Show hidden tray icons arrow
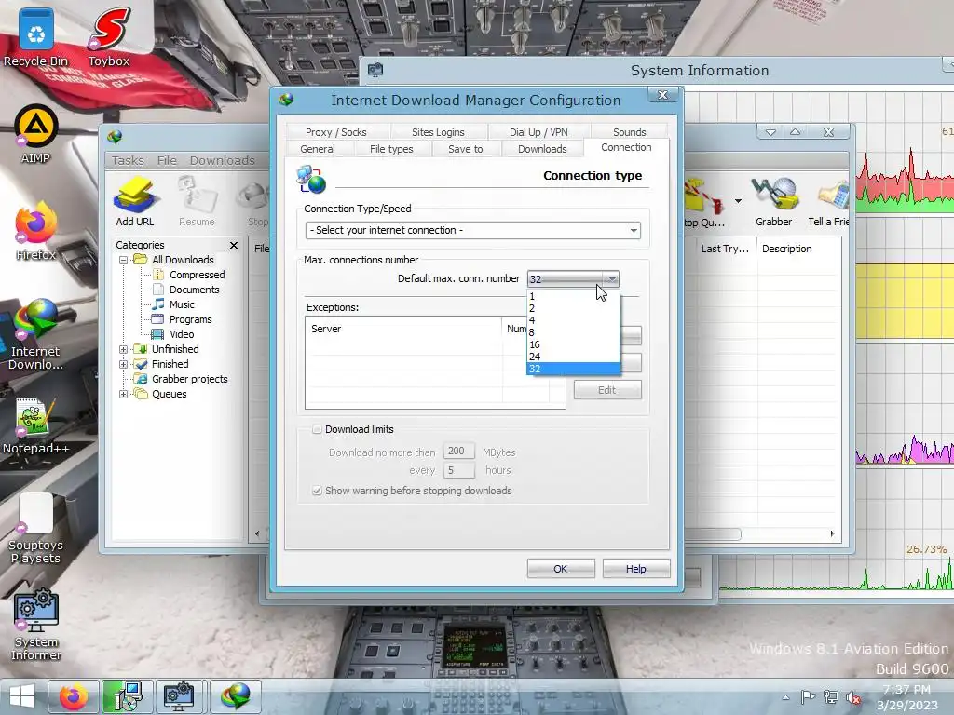 (785, 697)
